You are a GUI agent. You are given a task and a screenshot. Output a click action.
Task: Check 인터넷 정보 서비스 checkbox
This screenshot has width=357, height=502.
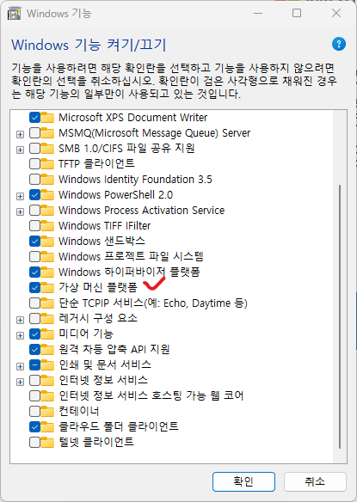coord(34,380)
